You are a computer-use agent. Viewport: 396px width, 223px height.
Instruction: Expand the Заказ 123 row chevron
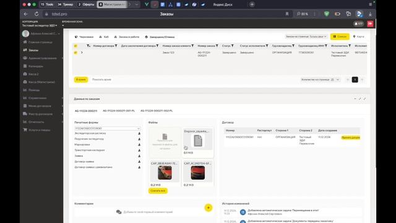point(82,53)
